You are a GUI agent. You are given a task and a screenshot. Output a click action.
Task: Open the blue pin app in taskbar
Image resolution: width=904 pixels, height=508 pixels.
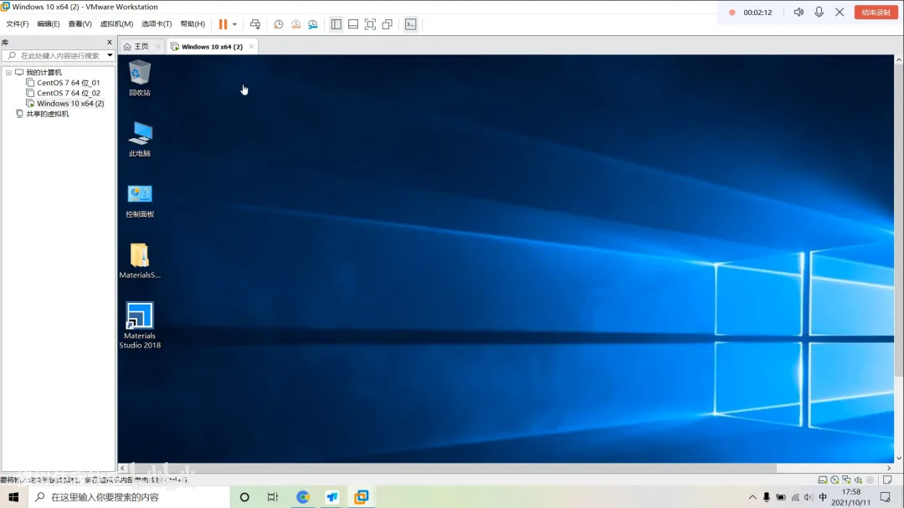[x=332, y=497]
